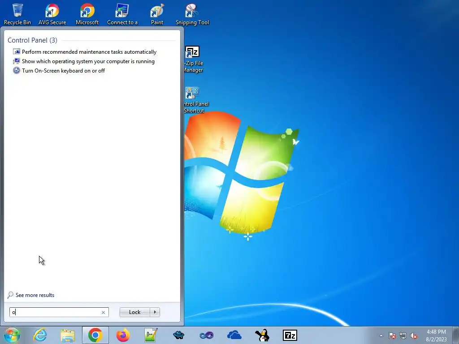Select Show which operating system your computer is running
Viewport: 459px width, 344px height.
(88, 61)
